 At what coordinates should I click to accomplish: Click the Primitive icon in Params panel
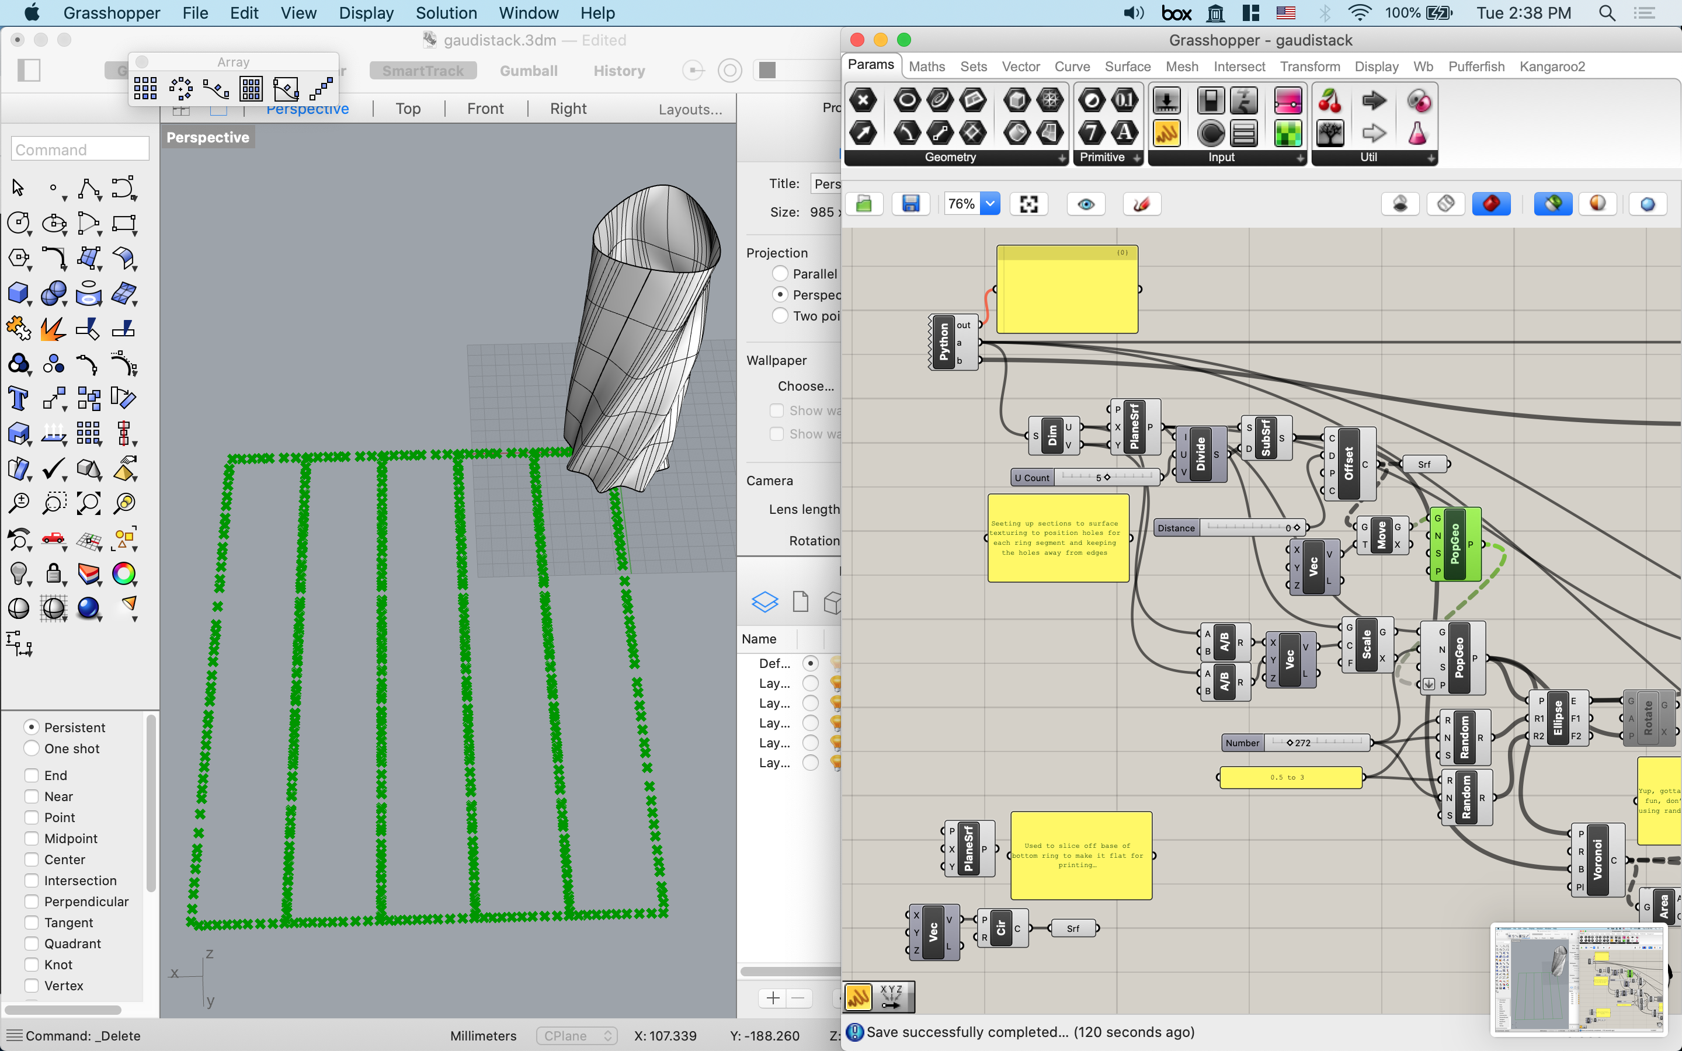1104,158
